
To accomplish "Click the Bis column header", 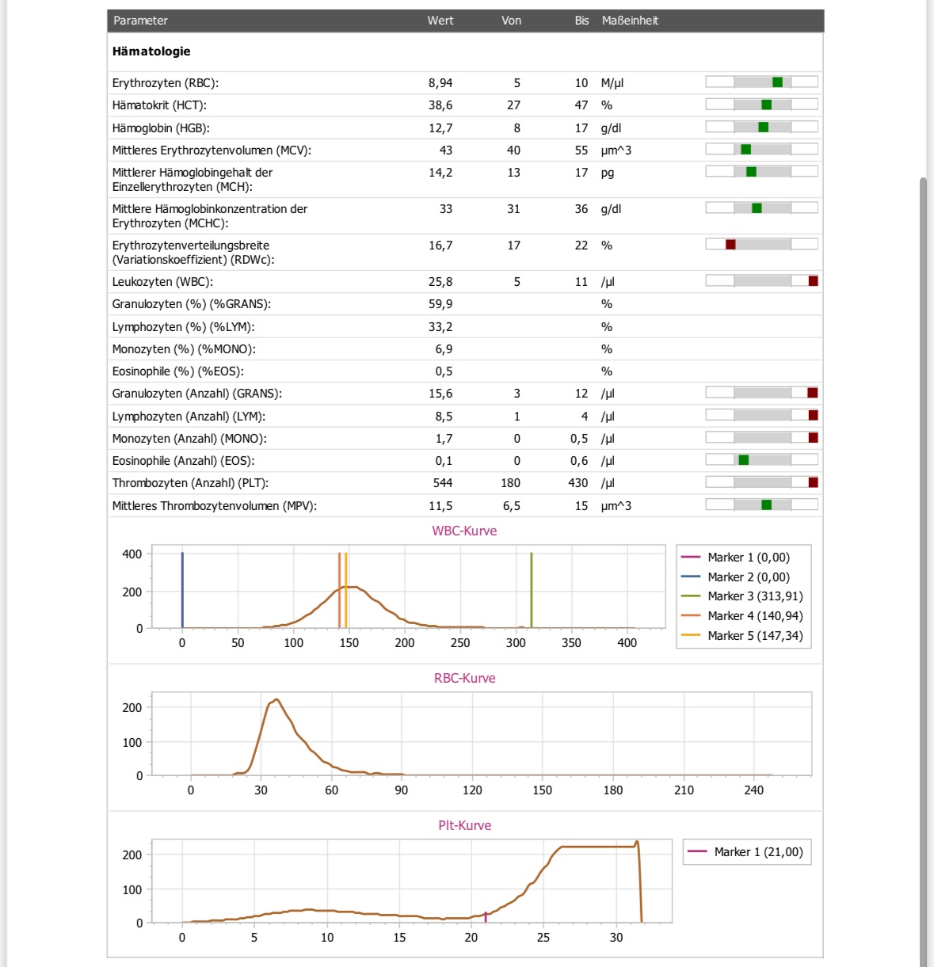I will coord(581,21).
